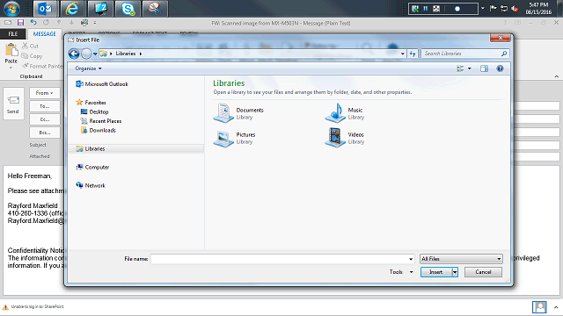The height and width of the screenshot is (316, 563).
Task: Click the Libraries breadcrumb in the address bar
Action: click(x=125, y=54)
